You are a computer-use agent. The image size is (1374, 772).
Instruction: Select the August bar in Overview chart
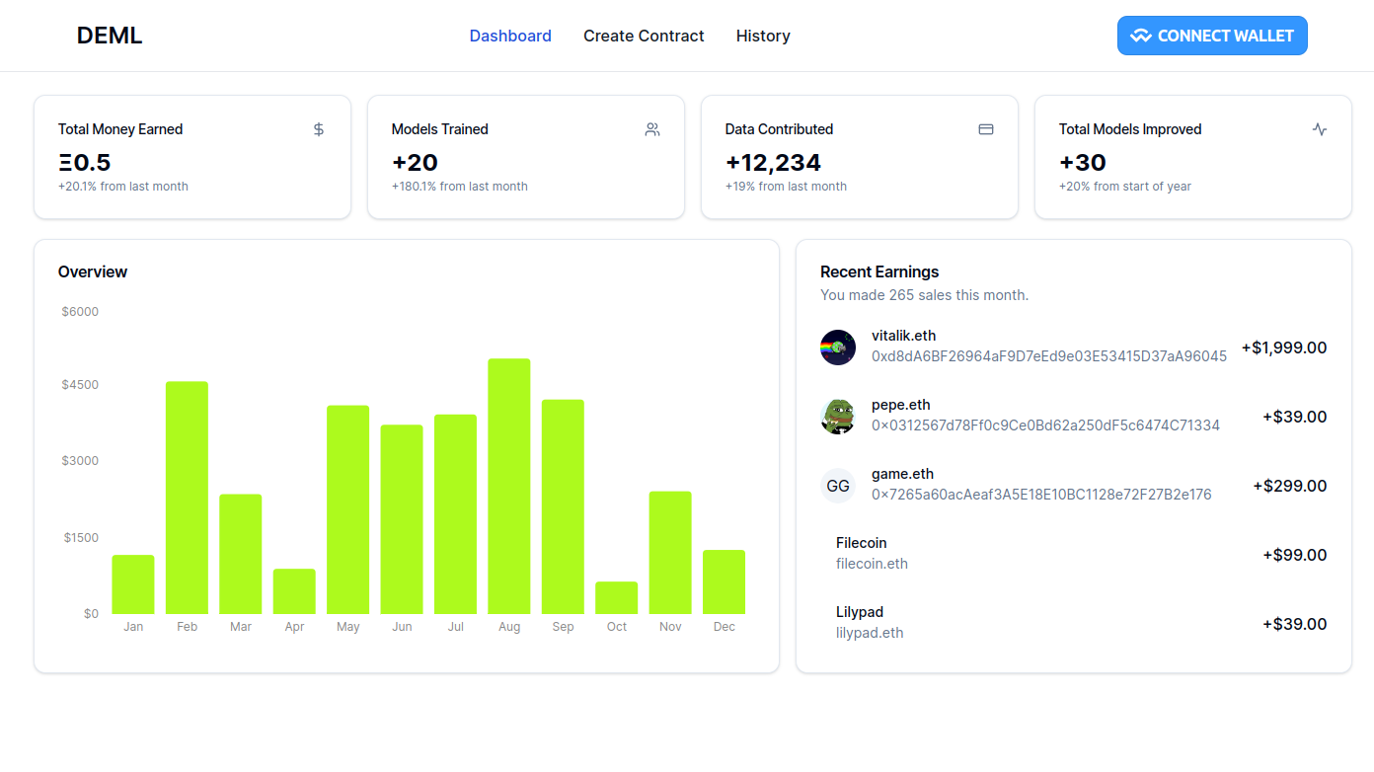point(509,487)
